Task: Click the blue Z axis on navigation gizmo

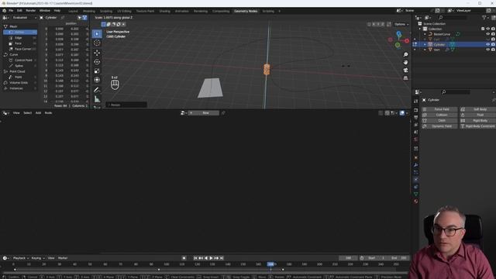Action: pyautogui.click(x=399, y=33)
